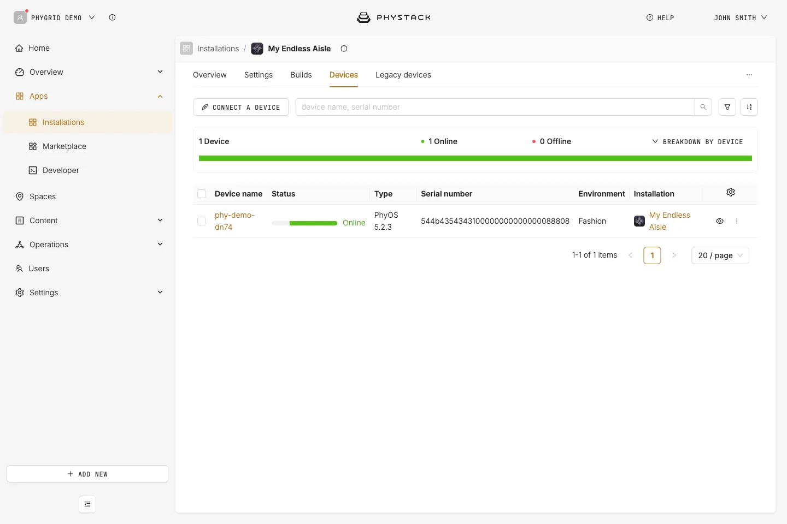787x524 pixels.
Task: Open table column settings gear
Action: (x=731, y=192)
